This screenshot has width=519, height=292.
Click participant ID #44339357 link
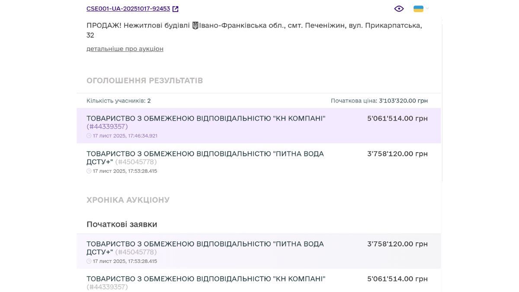tap(107, 126)
